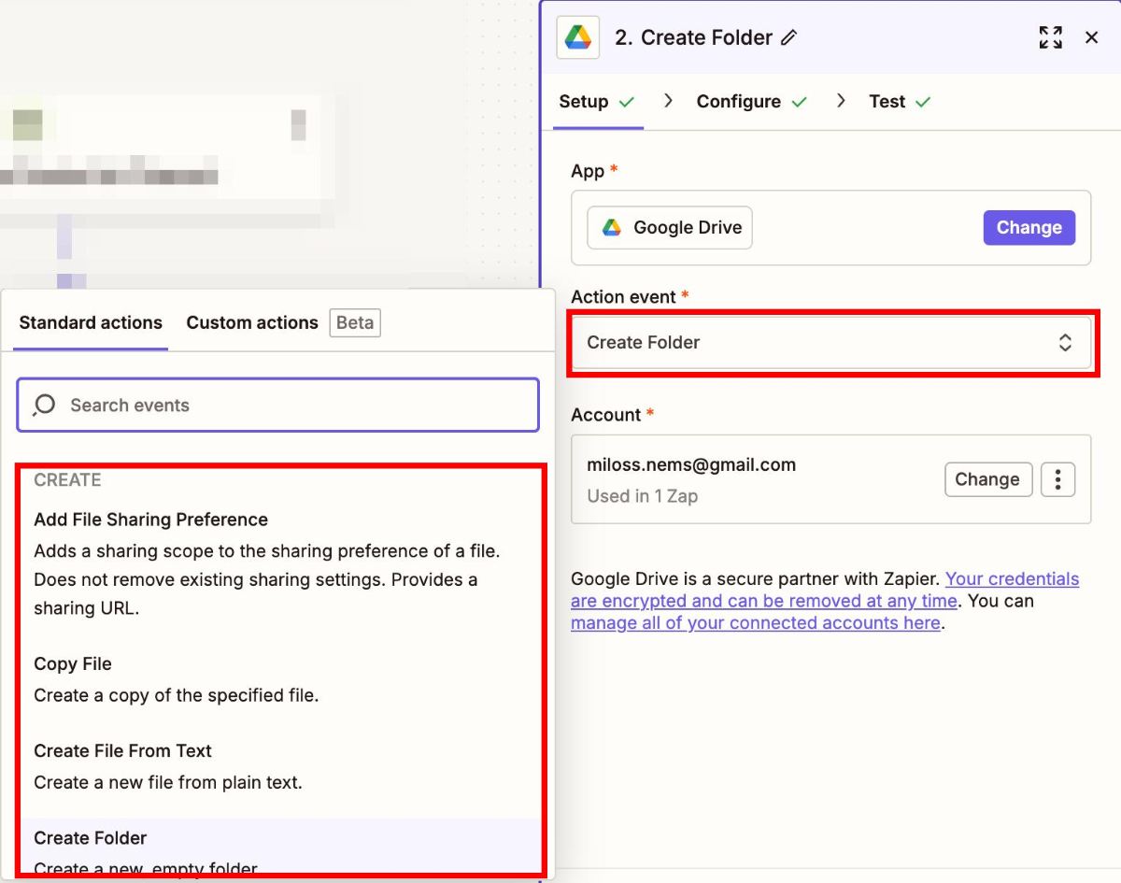The width and height of the screenshot is (1121, 883).
Task: Select the Add File Sharing Preference action
Action: tap(150, 519)
